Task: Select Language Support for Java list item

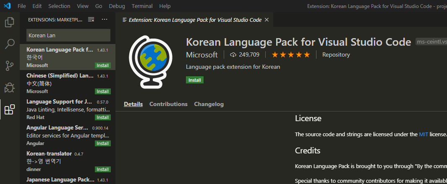Action: coord(68,109)
